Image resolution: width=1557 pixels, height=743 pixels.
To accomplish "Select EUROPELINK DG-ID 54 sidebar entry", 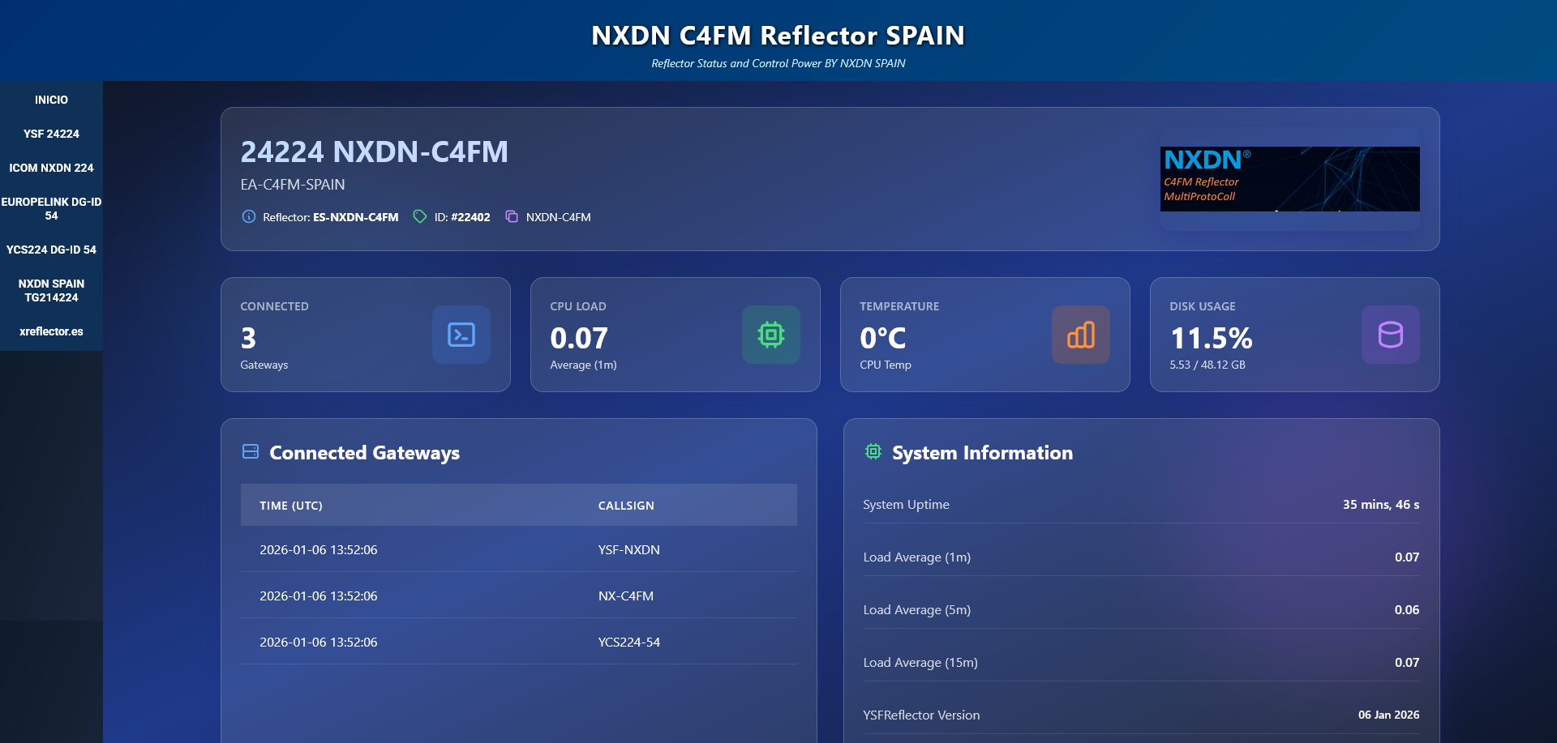I will tap(51, 208).
